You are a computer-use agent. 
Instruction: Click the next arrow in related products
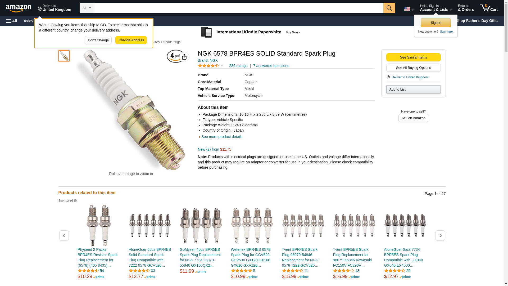(x=440, y=235)
